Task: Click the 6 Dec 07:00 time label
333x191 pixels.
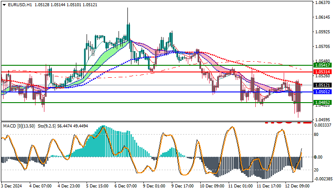Action: (126, 186)
